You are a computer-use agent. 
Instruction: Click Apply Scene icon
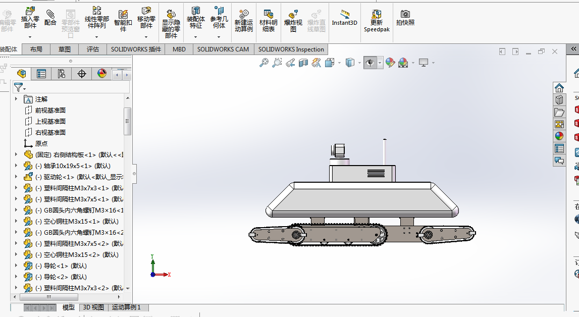click(403, 63)
